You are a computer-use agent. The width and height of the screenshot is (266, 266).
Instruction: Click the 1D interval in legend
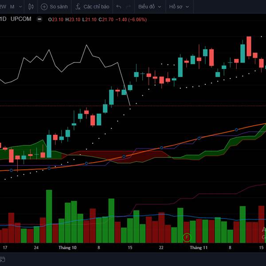point(3,19)
